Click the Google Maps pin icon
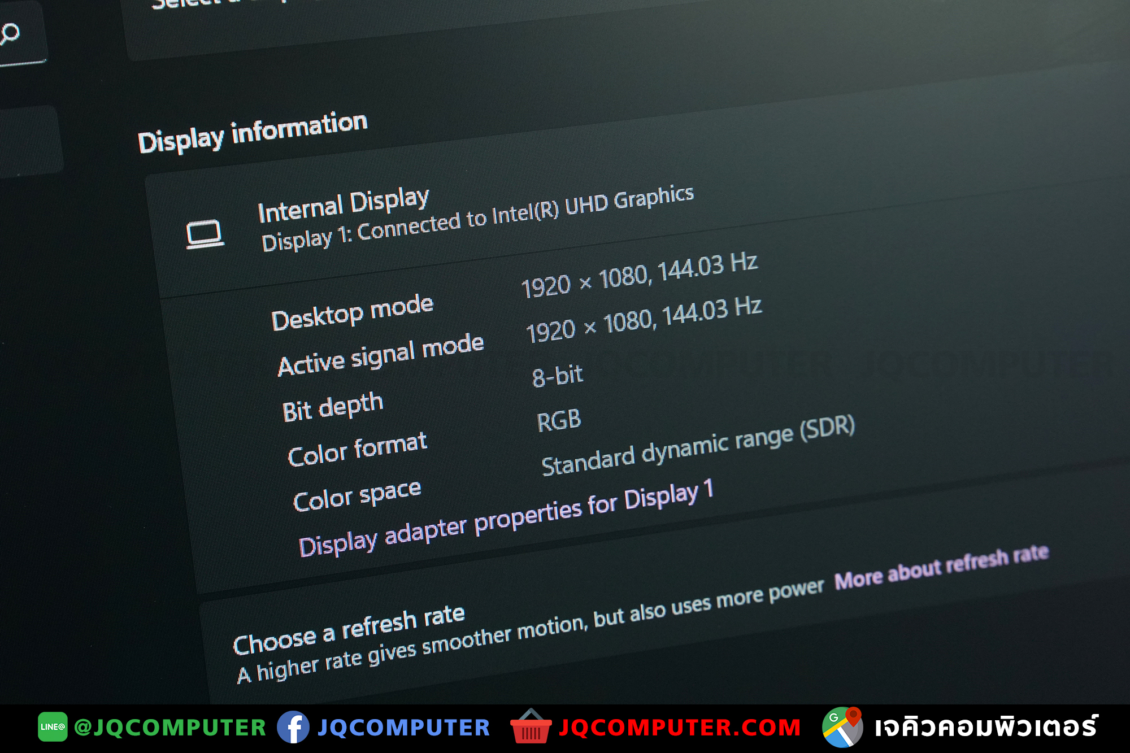 (x=842, y=727)
